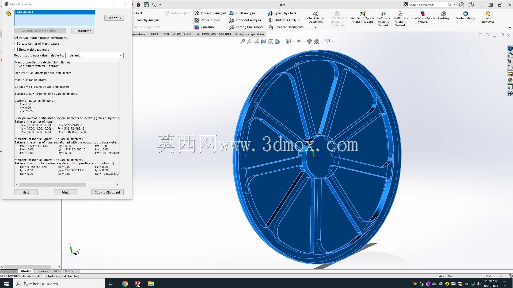This screenshot has width=513, height=288.
Task: Select Cut-Extrude1 in selection box
Action: (x=55, y=12)
